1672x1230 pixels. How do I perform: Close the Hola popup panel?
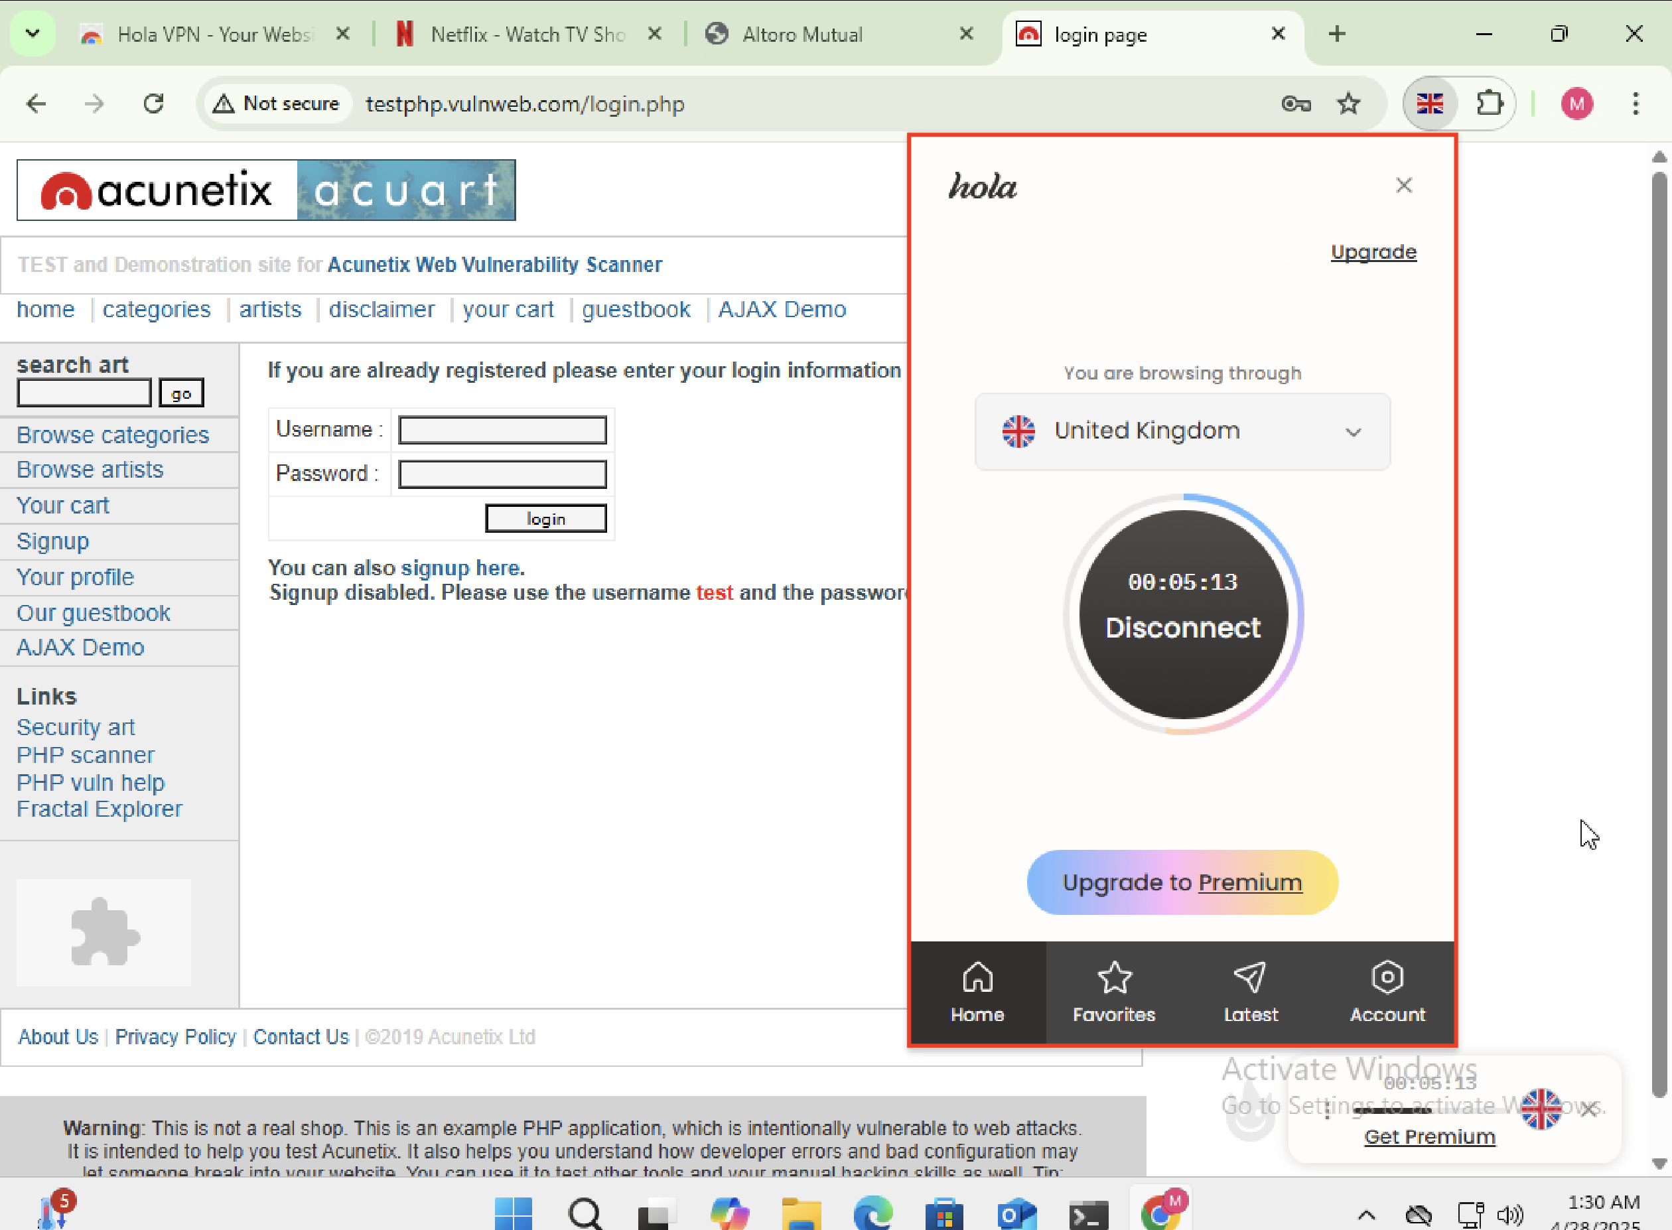1403,185
